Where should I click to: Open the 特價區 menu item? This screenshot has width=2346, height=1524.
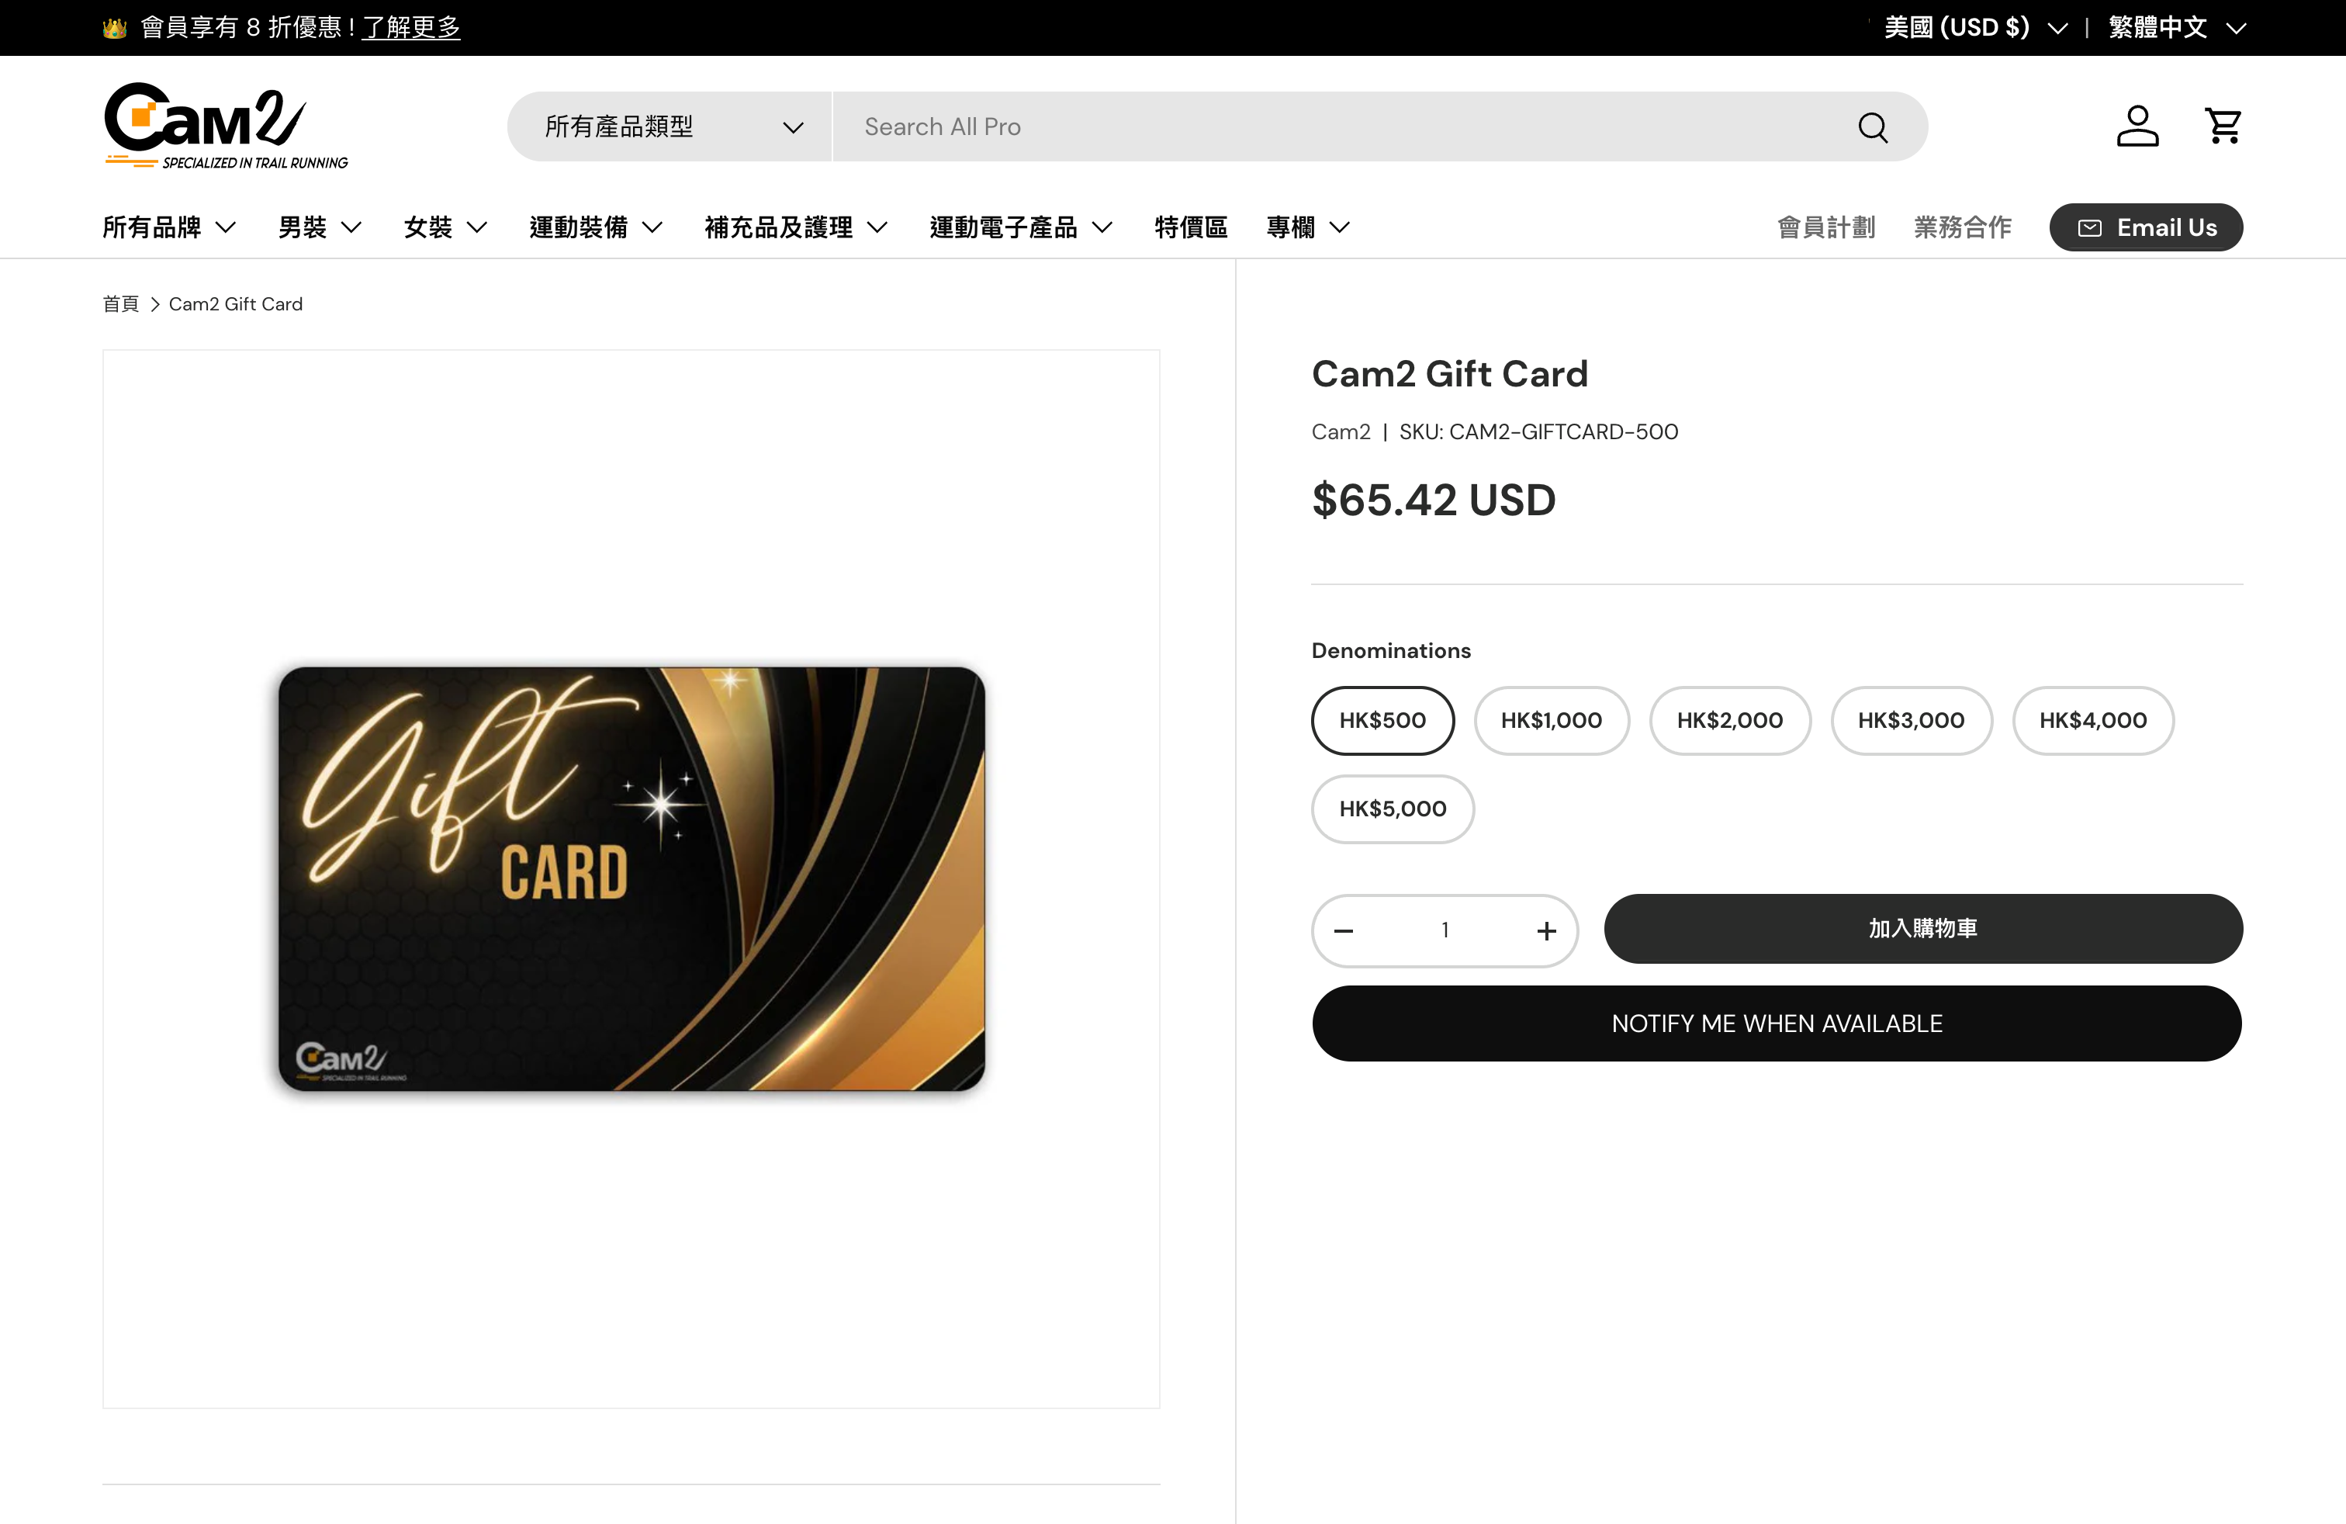click(1191, 227)
